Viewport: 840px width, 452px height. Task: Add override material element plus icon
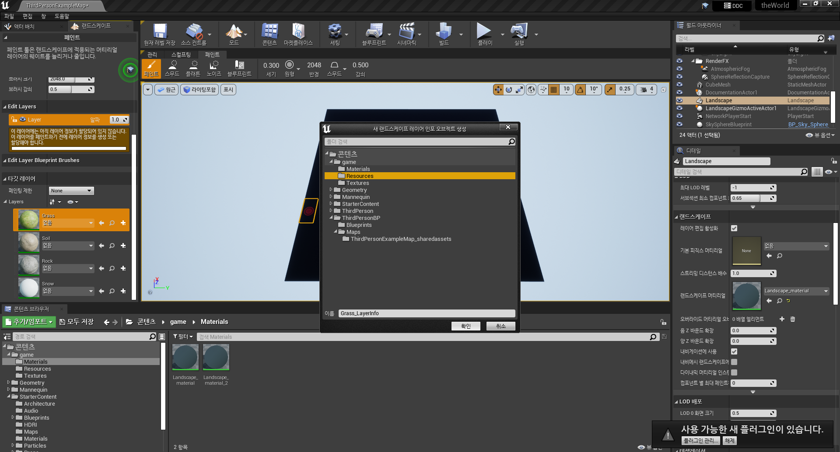(x=782, y=319)
